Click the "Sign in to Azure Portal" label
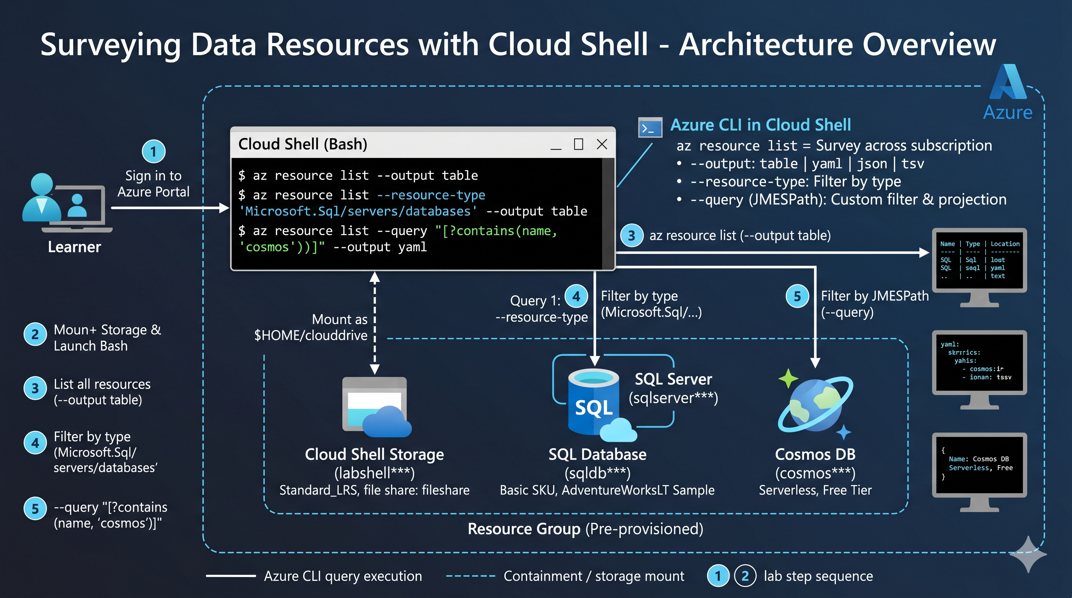The image size is (1072, 598). point(153,183)
